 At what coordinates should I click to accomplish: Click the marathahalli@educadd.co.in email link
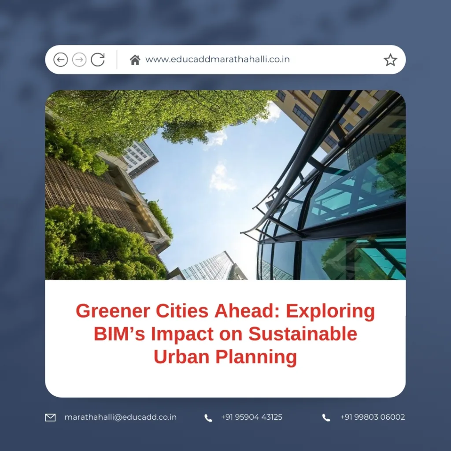pyautogui.click(x=120, y=417)
